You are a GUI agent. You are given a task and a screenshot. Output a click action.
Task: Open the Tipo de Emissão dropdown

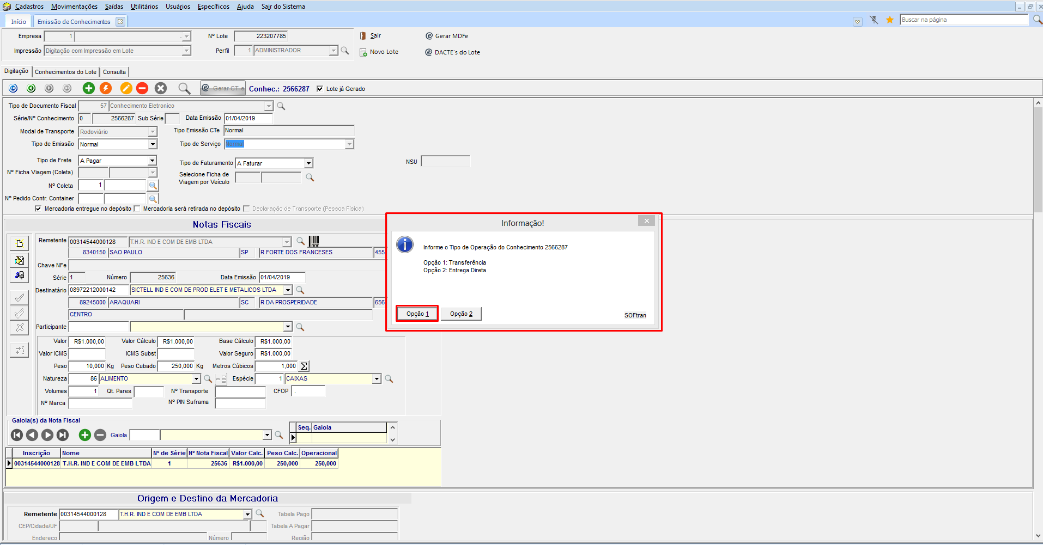point(153,144)
